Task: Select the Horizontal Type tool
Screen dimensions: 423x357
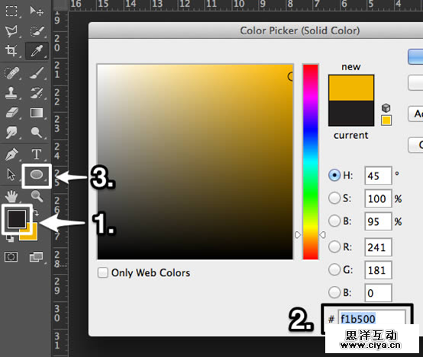Action: tap(37, 154)
